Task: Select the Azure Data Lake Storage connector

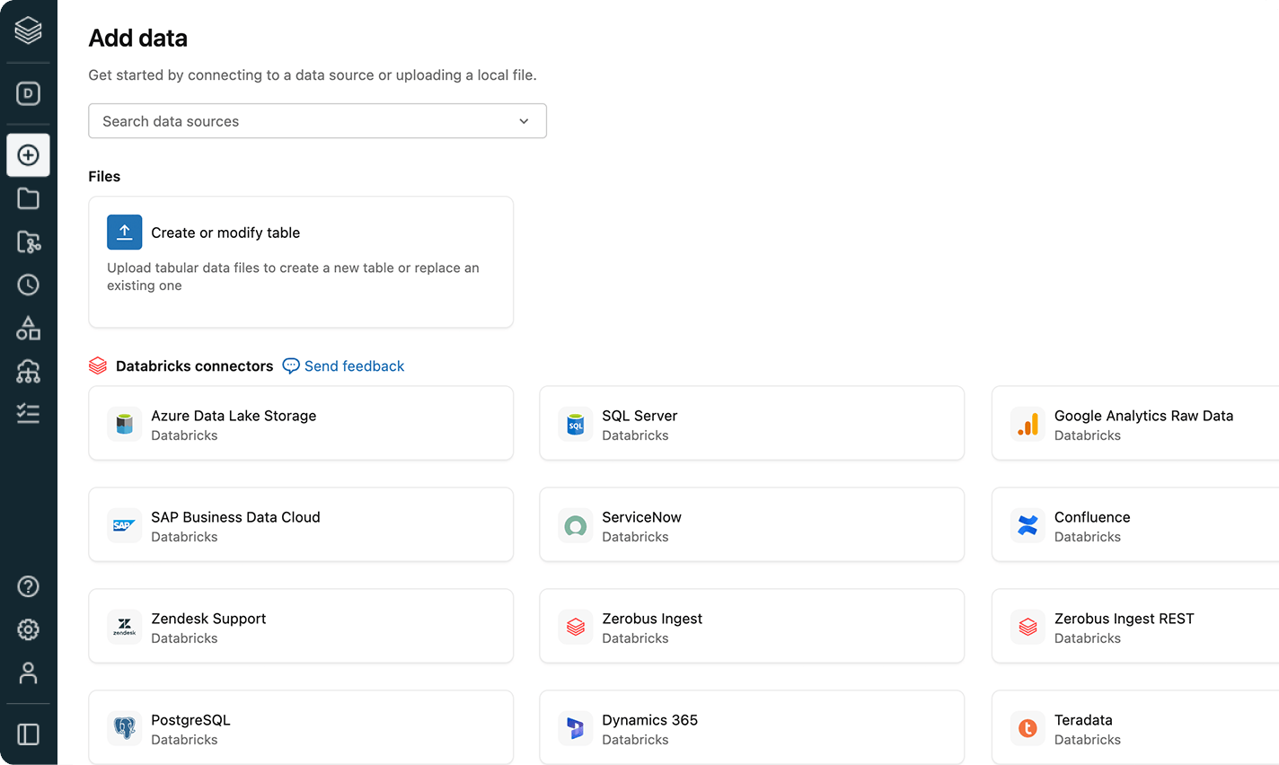Action: point(301,423)
